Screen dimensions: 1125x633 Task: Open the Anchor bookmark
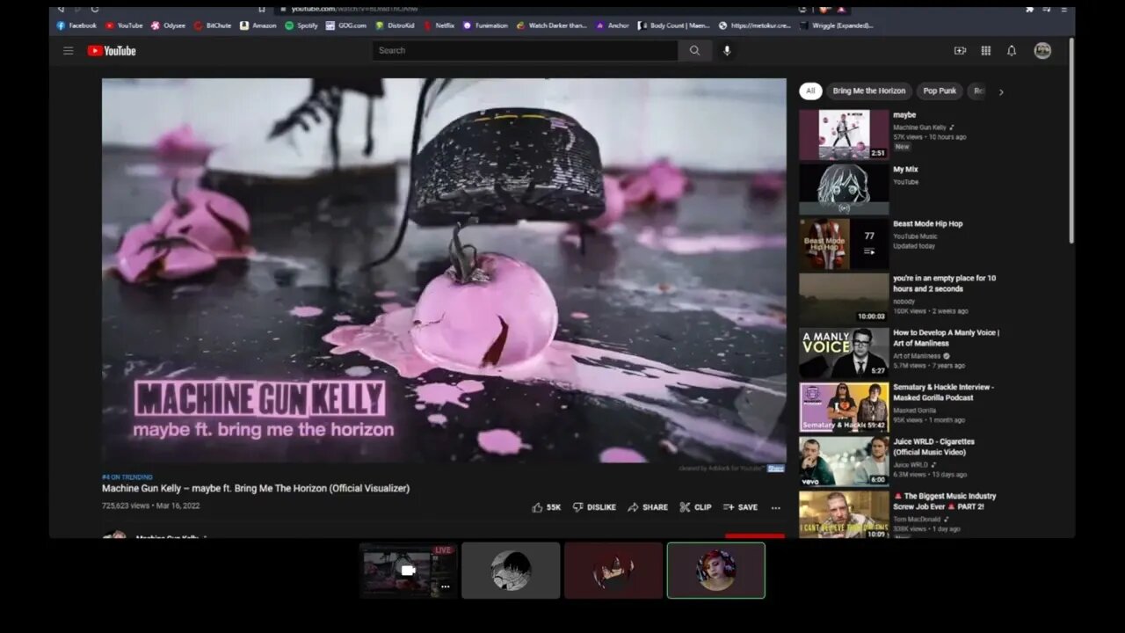tap(613, 25)
